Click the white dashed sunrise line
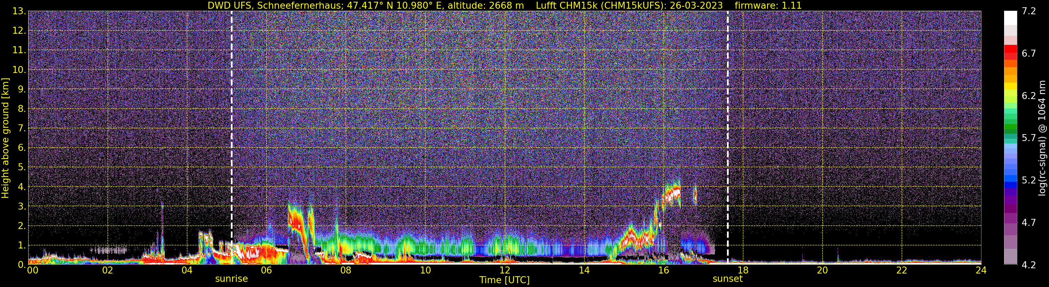Image resolution: width=1049 pixels, height=287 pixels. (x=232, y=137)
